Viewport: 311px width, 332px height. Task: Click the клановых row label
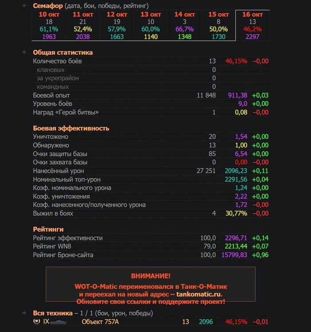tap(51, 69)
